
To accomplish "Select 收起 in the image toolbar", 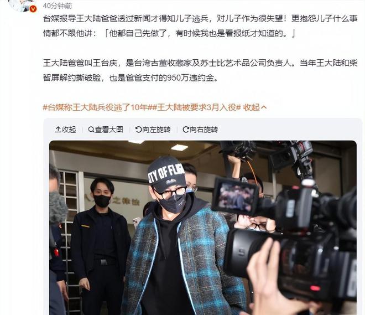I will coord(66,130).
